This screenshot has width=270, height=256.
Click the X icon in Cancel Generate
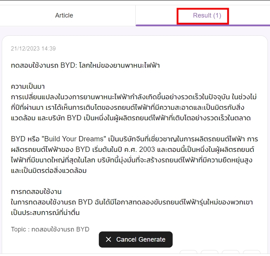pos(109,239)
